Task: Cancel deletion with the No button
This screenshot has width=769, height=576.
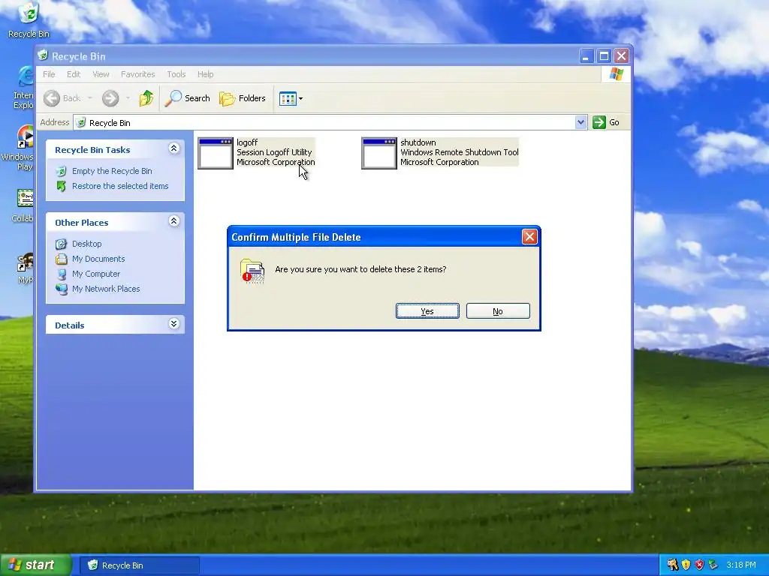Action: coord(498,311)
